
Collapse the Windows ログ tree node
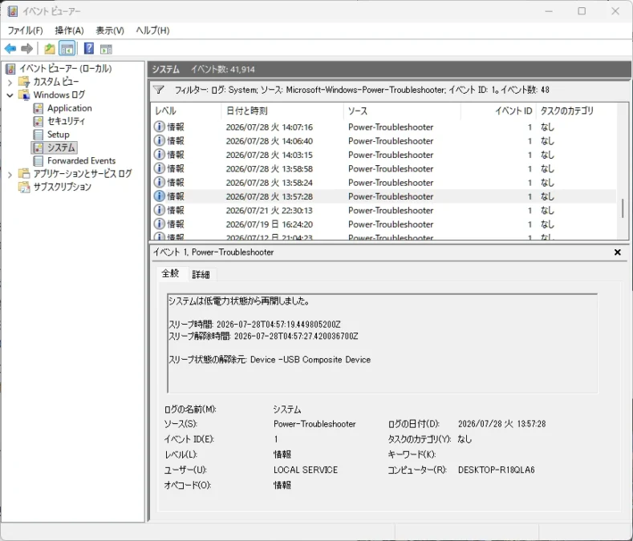click(x=10, y=95)
